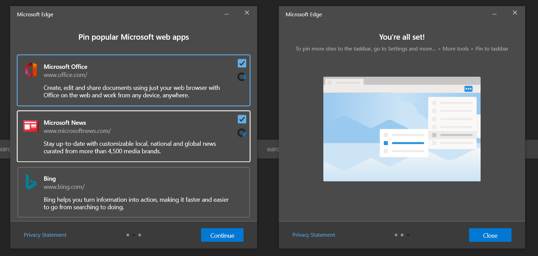Click the loading spinner in the Microsoft Office card

click(241, 77)
